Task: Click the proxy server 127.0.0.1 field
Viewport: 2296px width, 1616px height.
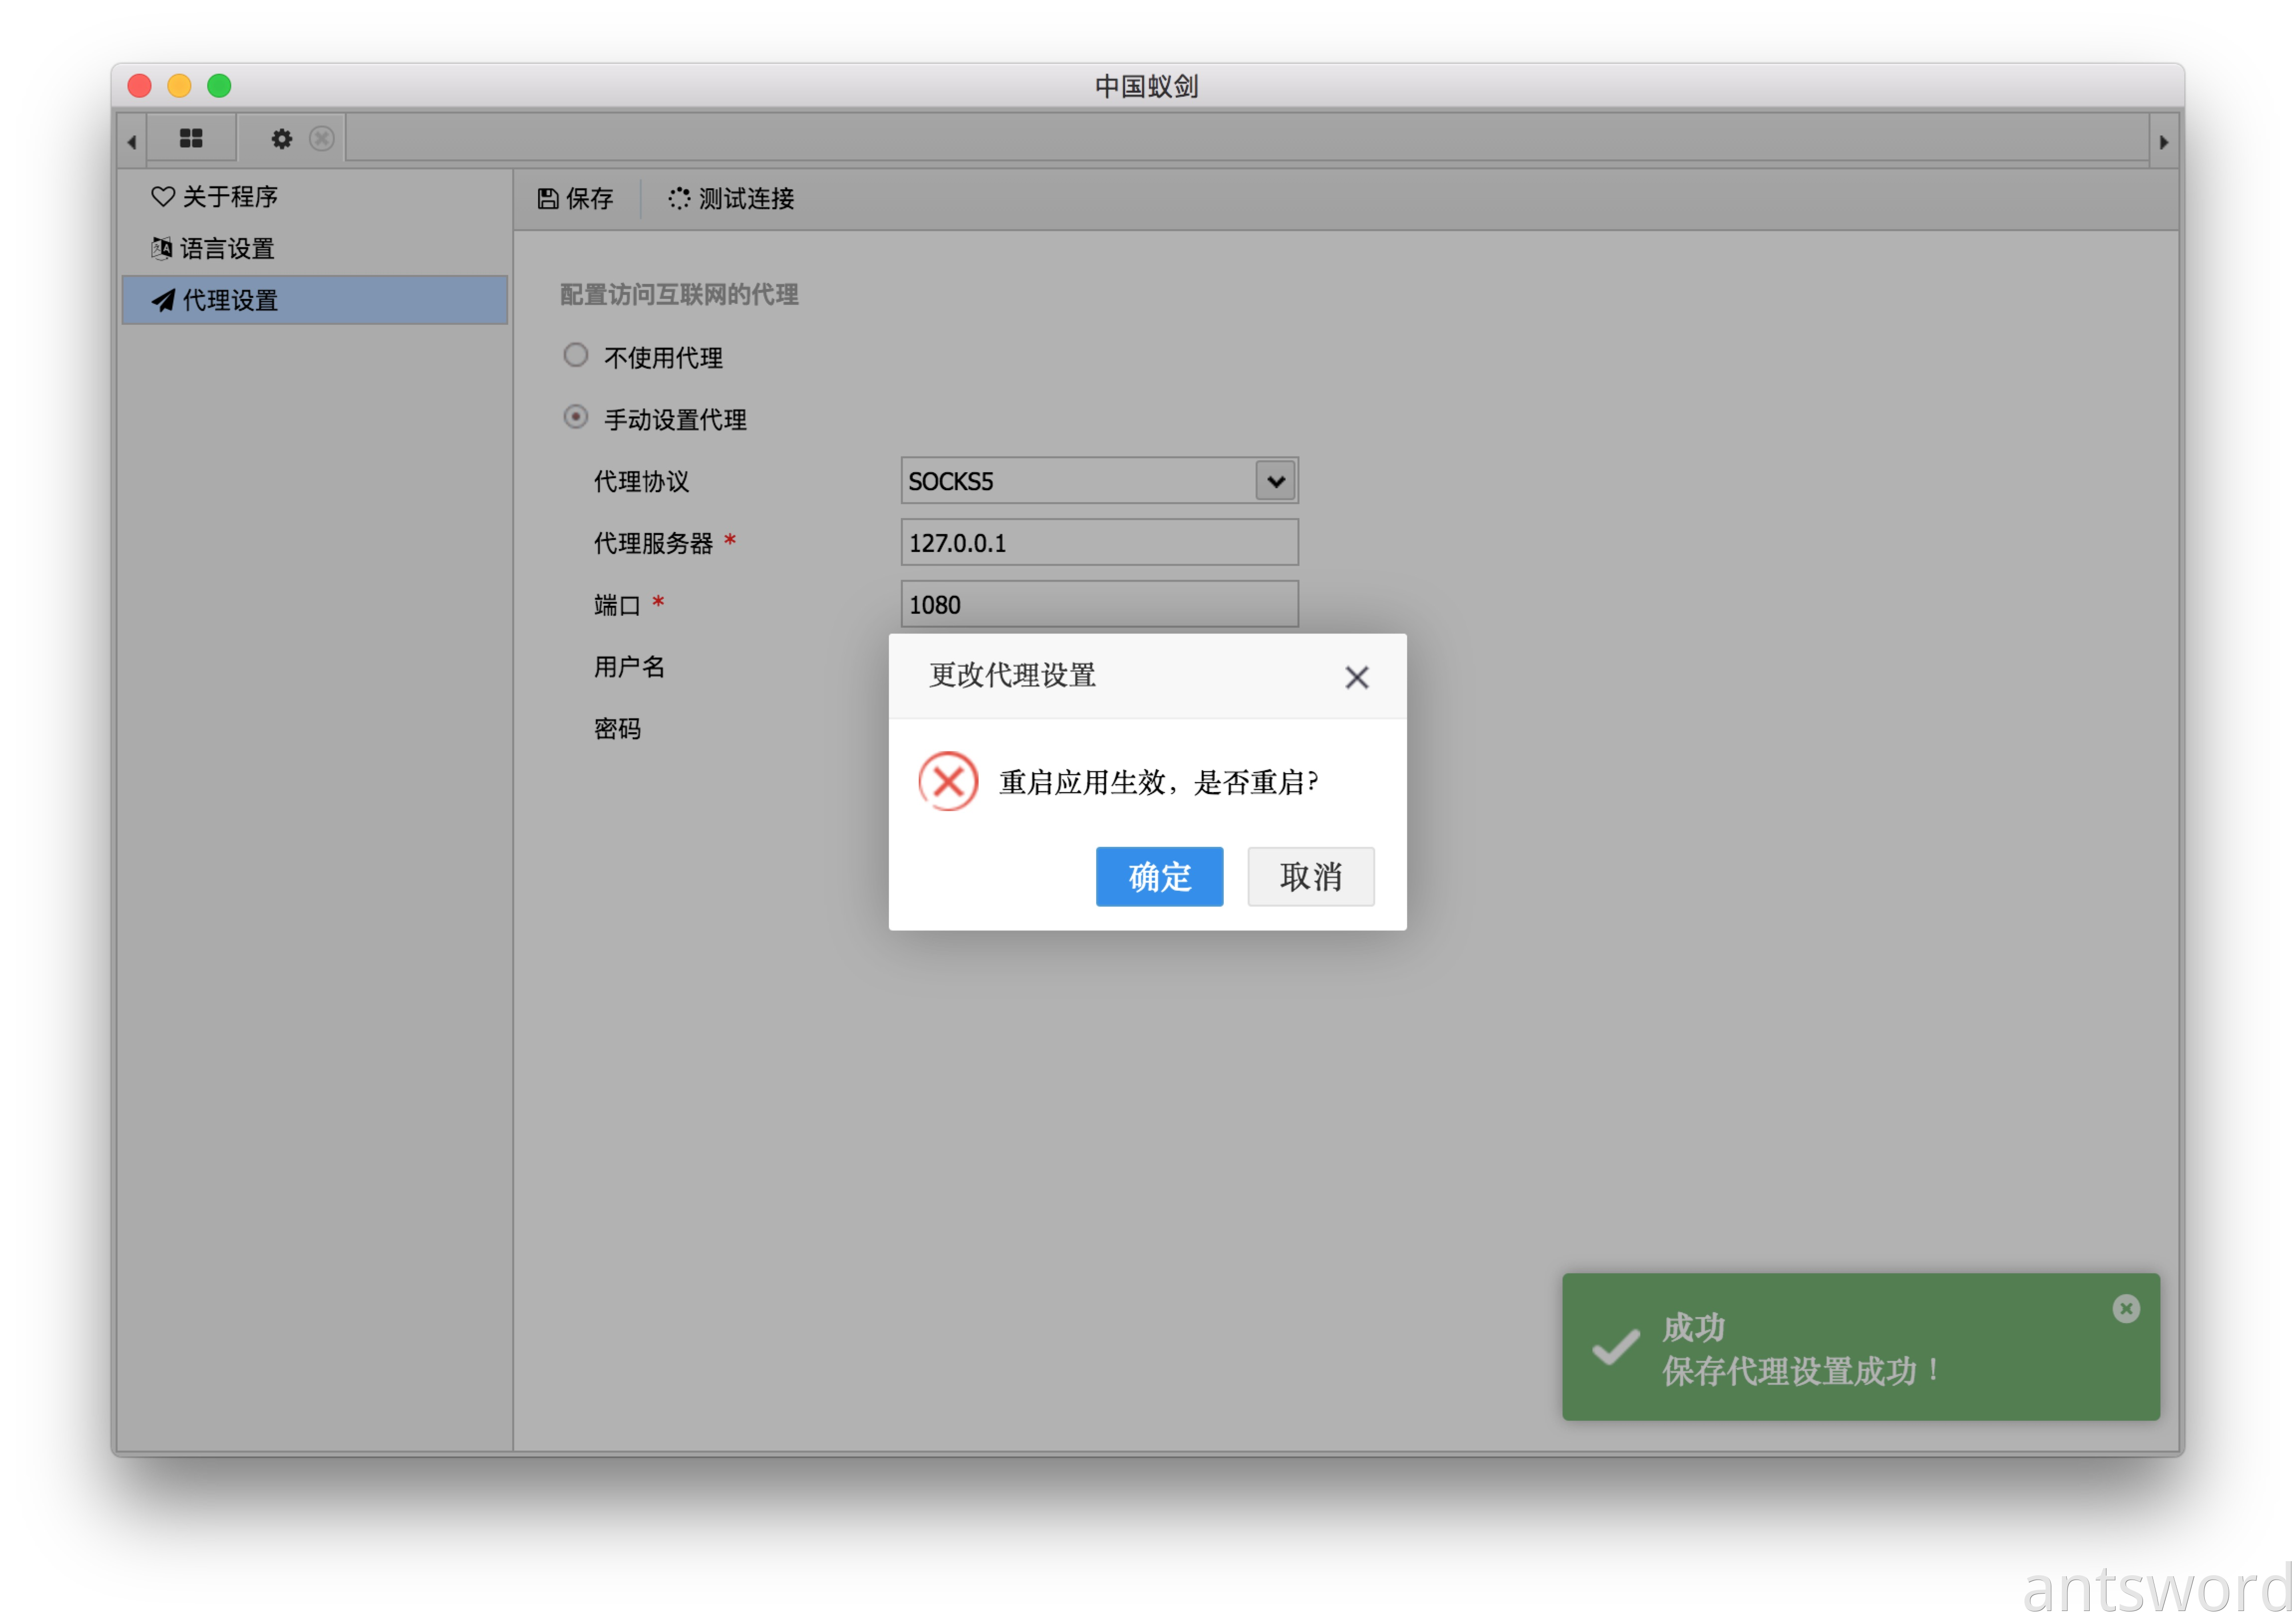Action: 1099,543
